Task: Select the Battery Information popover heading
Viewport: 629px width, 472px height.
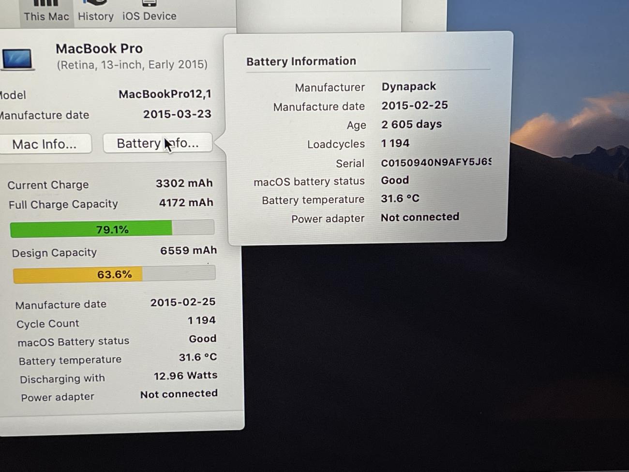Action: point(301,61)
